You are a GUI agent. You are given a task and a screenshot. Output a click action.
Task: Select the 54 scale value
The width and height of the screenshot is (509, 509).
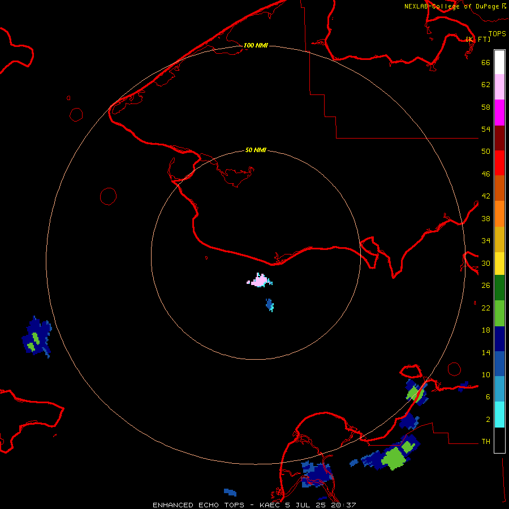(486, 129)
